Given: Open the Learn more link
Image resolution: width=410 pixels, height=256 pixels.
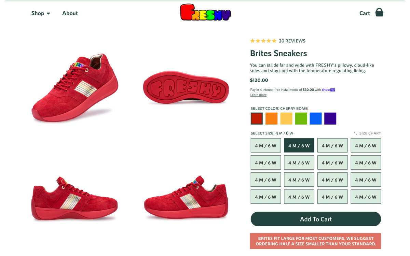Looking at the screenshot, I should tap(258, 95).
